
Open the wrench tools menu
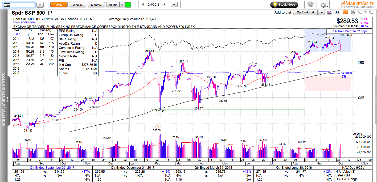359,12
